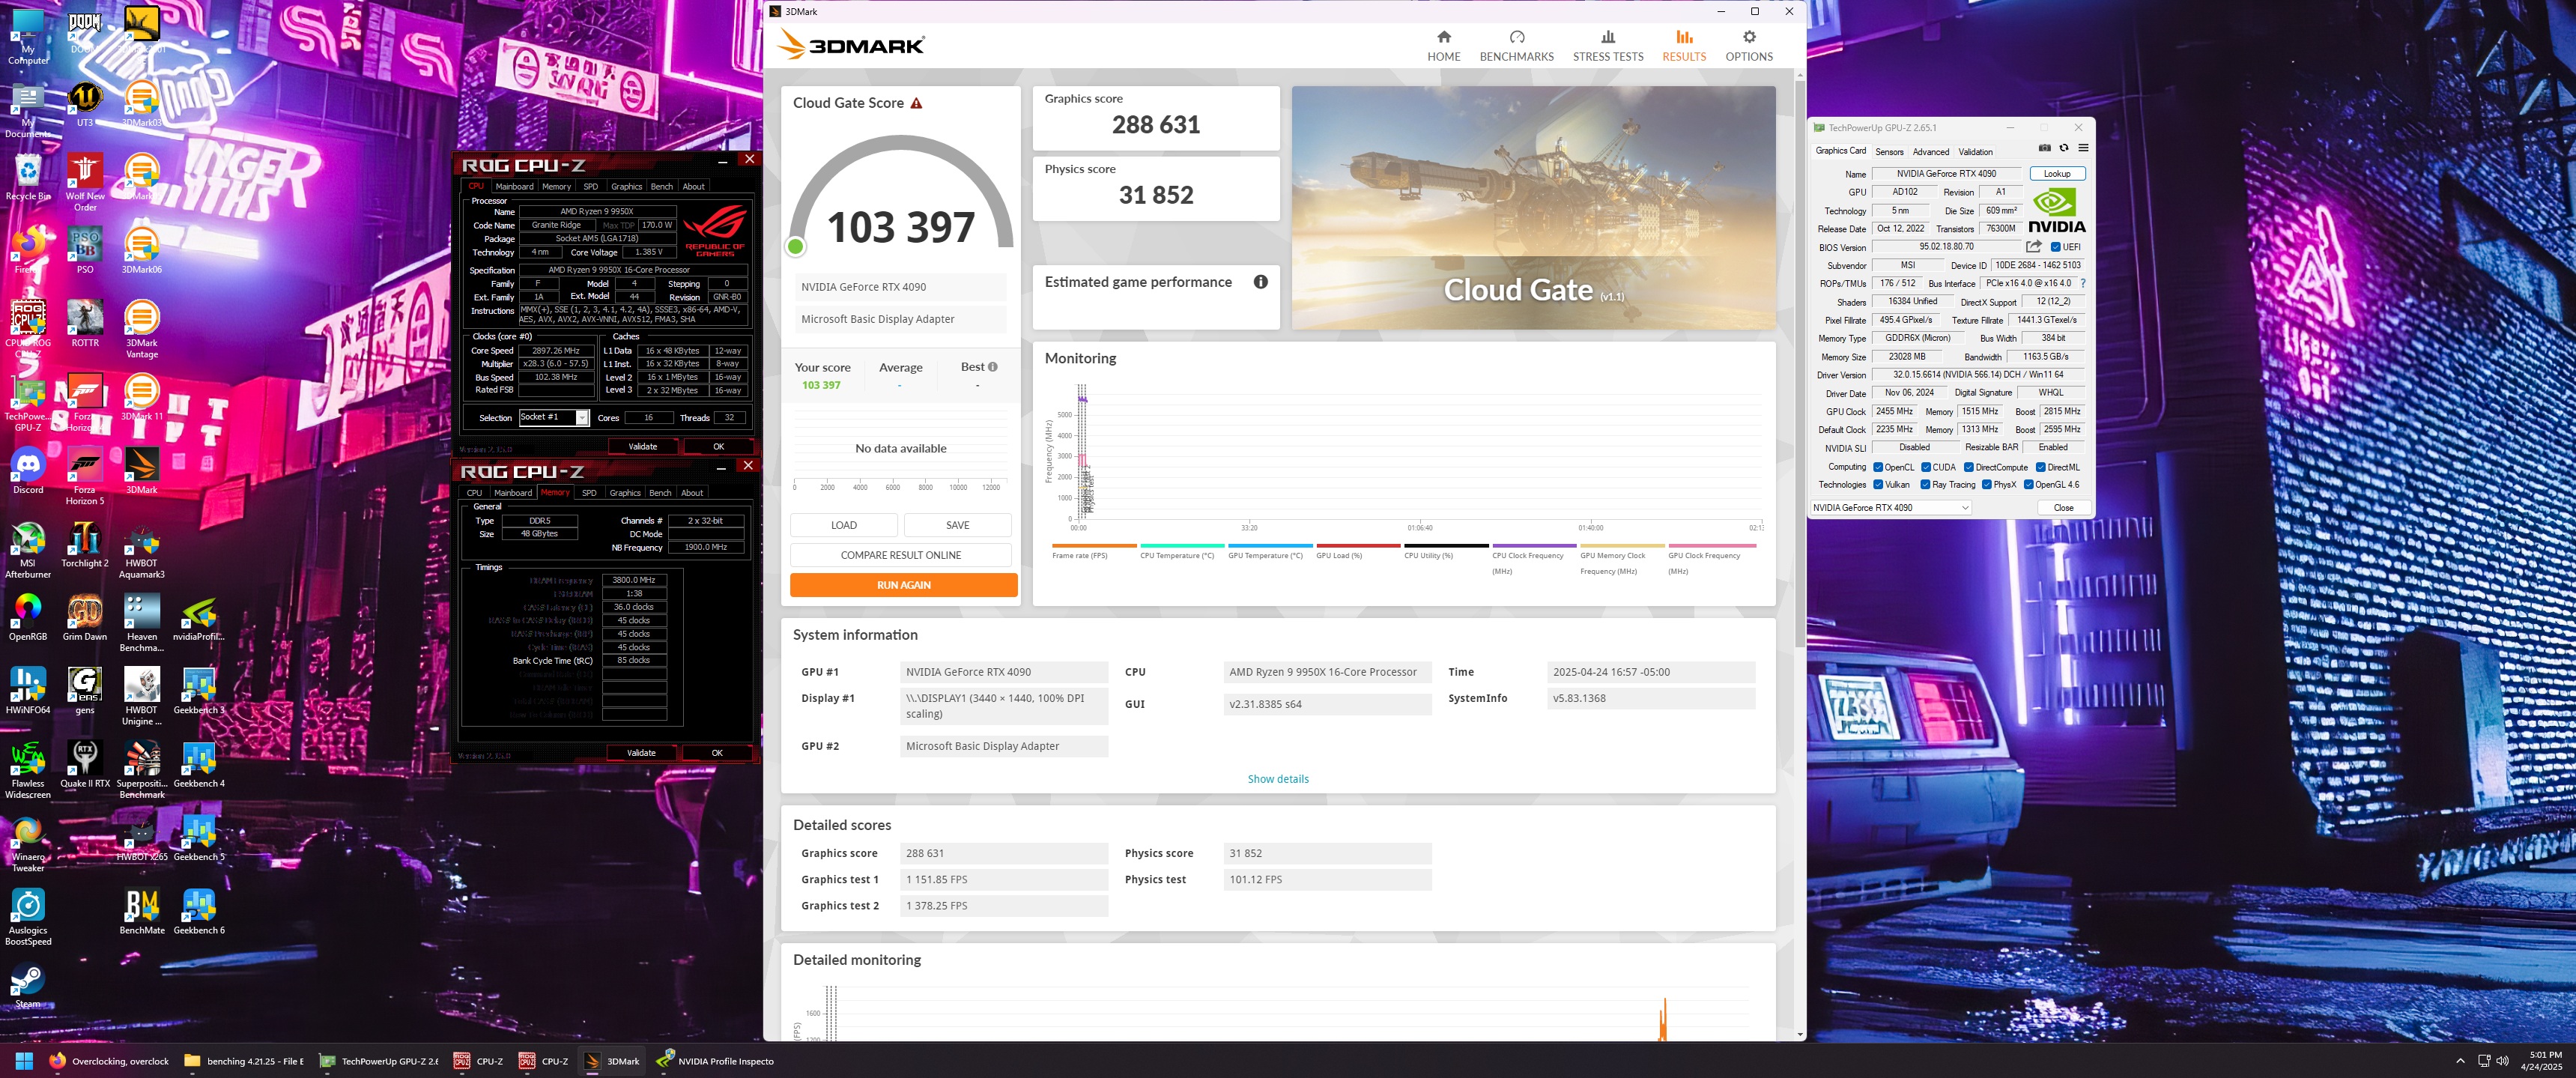Click Validate in the upper CPU-Z window
Image resolution: width=2576 pixels, height=1078 pixels.
(642, 447)
